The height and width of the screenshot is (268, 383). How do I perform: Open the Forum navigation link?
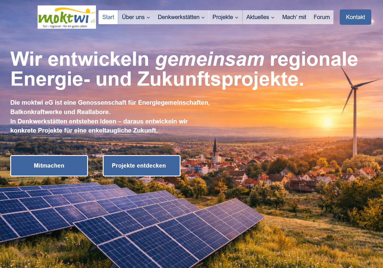322,17
